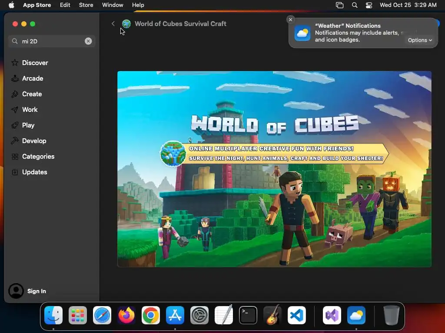Click the Stage Manager menu bar icon
The image size is (445, 333).
click(340, 5)
